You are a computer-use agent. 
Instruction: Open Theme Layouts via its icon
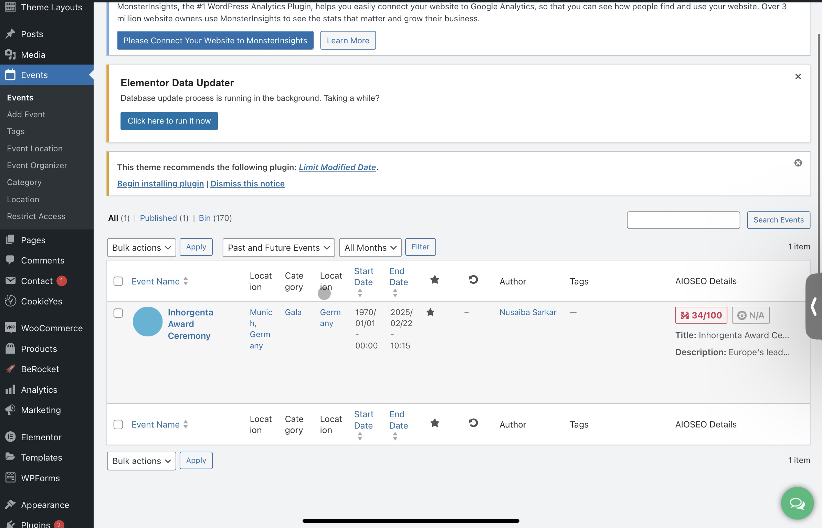pyautogui.click(x=10, y=7)
